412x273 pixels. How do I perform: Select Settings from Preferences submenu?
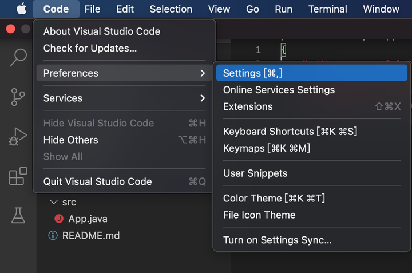(x=253, y=73)
